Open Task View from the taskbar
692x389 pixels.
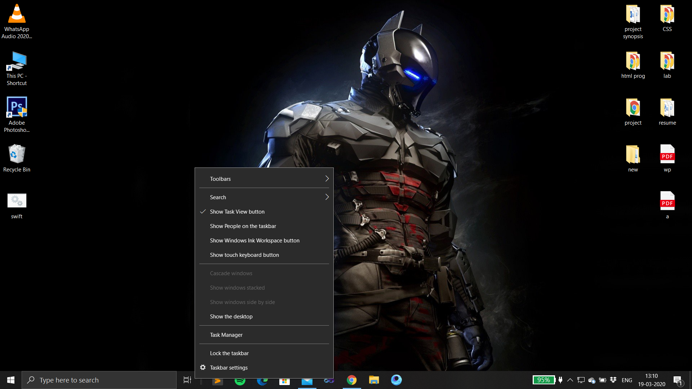pyautogui.click(x=187, y=380)
